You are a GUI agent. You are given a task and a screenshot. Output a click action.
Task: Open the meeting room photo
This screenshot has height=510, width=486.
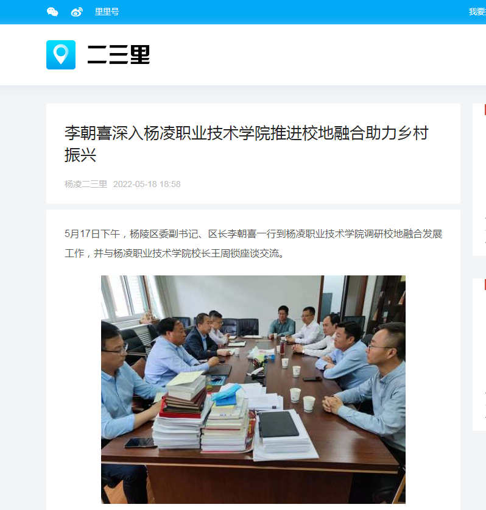253,389
